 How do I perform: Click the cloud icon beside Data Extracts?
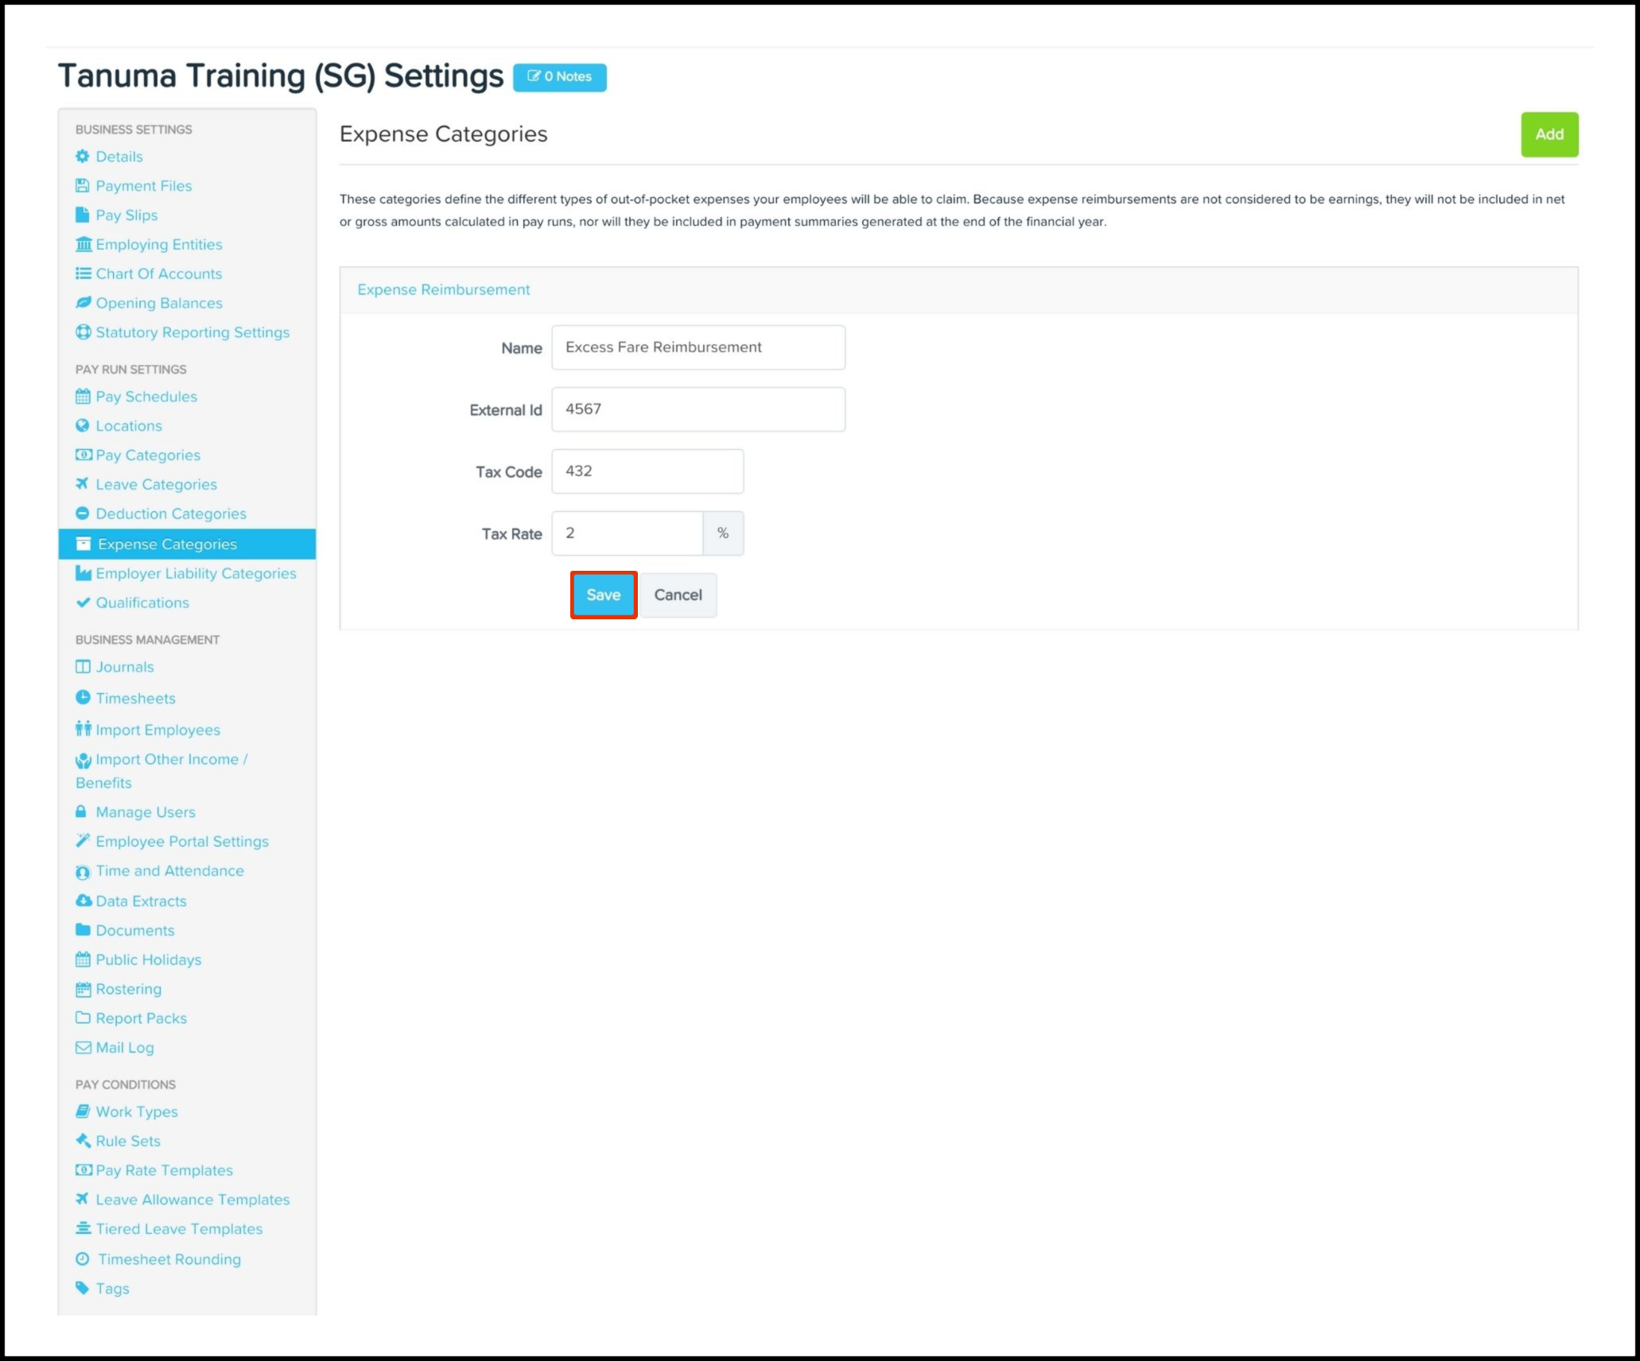pos(83,901)
